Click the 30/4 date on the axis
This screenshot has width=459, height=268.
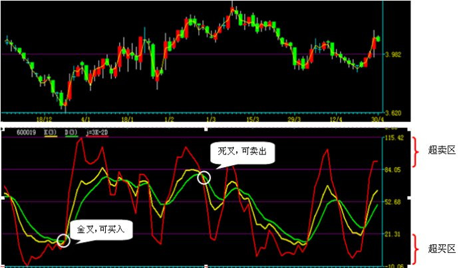[377, 119]
